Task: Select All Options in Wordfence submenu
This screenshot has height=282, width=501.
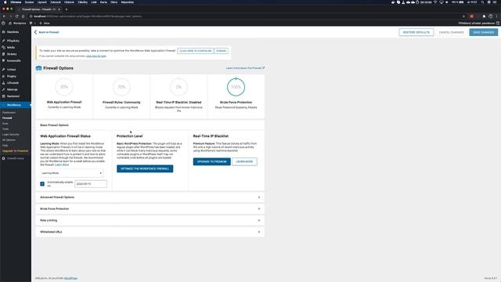Action: tap(9, 140)
